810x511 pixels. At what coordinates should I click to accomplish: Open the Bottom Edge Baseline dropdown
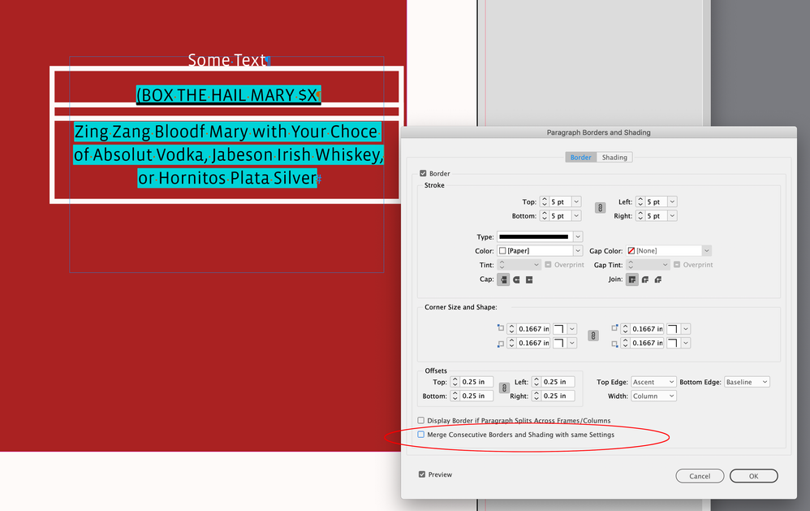747,382
